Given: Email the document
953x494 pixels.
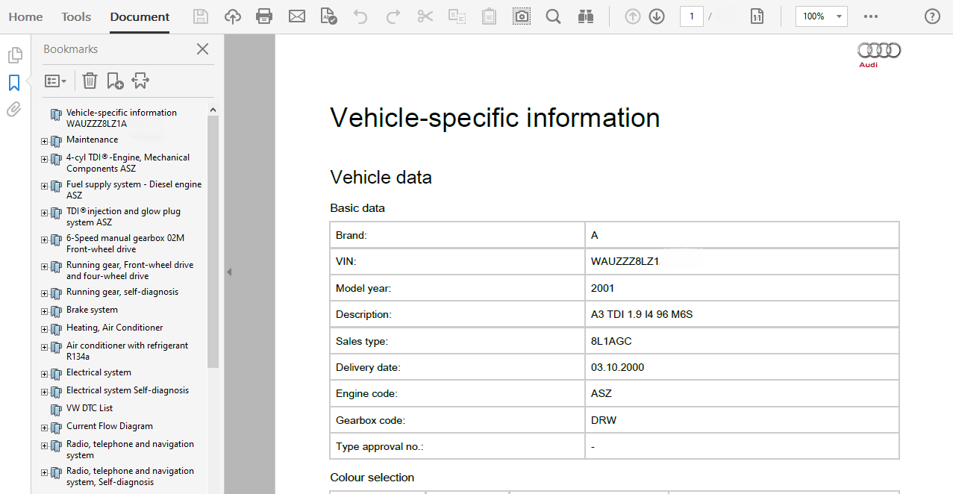Looking at the screenshot, I should (x=296, y=15).
